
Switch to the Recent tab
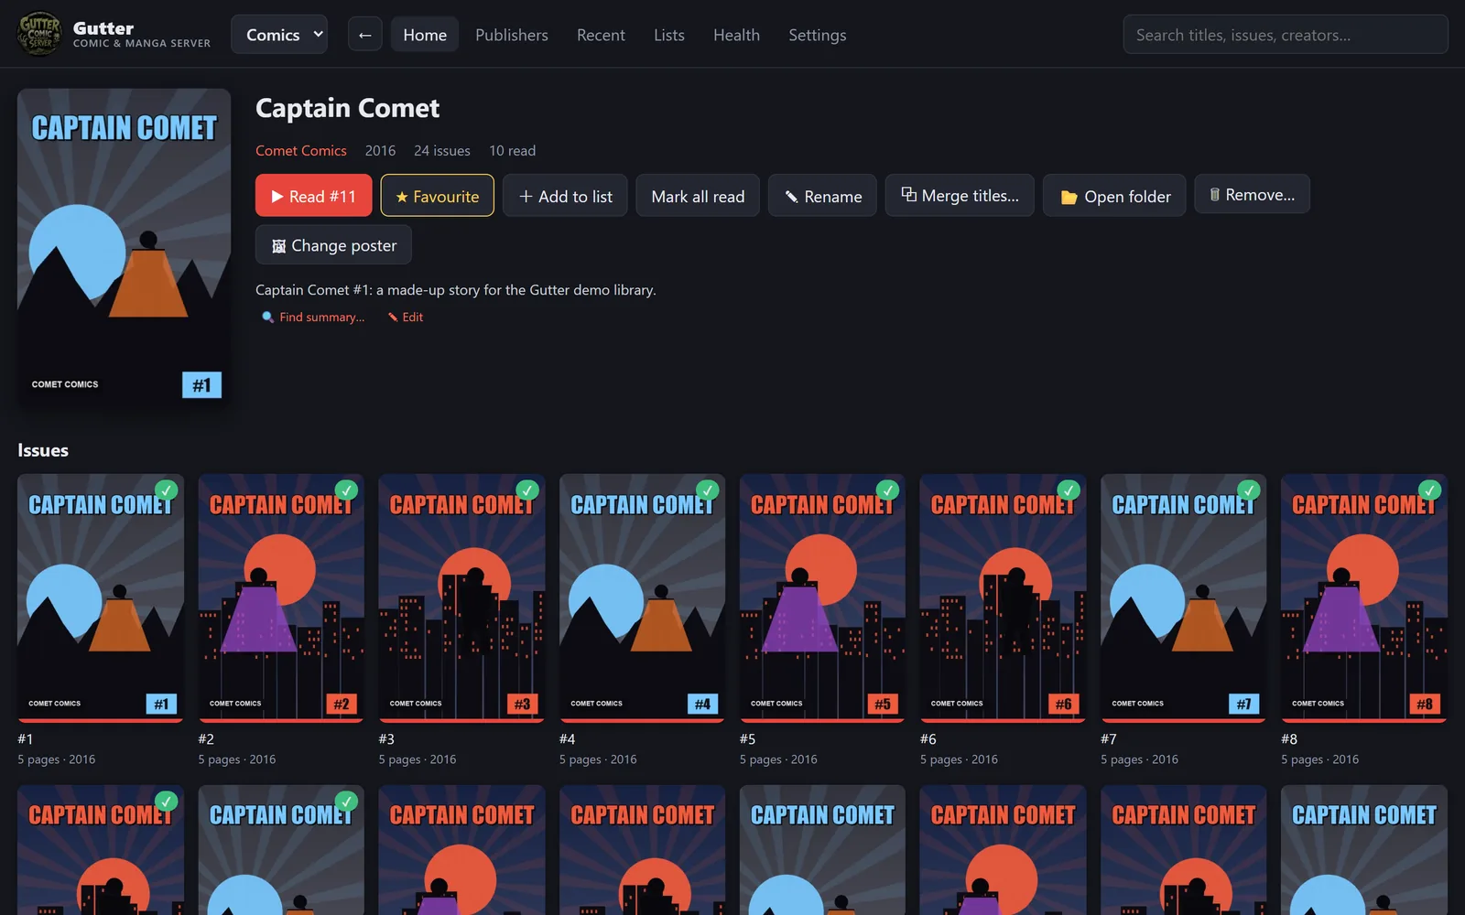pos(601,35)
